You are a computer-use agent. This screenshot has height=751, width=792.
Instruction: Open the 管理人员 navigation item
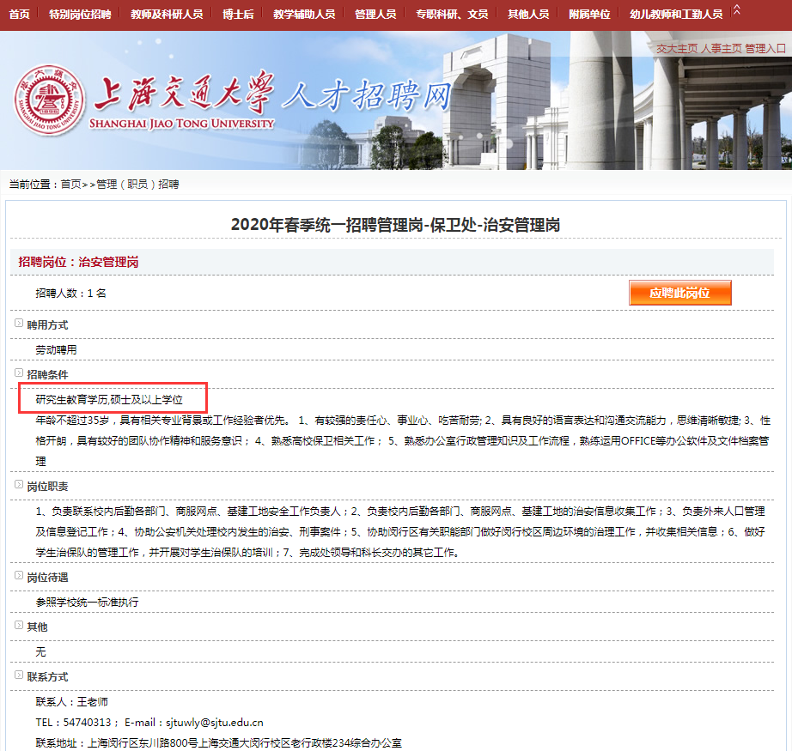coord(375,14)
